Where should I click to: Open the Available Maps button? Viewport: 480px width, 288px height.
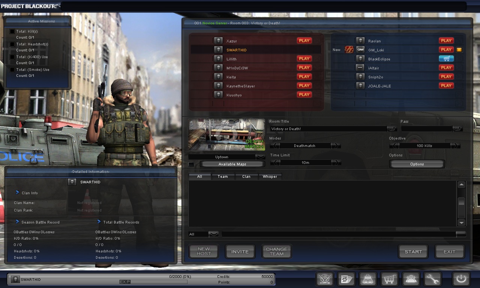(232, 164)
